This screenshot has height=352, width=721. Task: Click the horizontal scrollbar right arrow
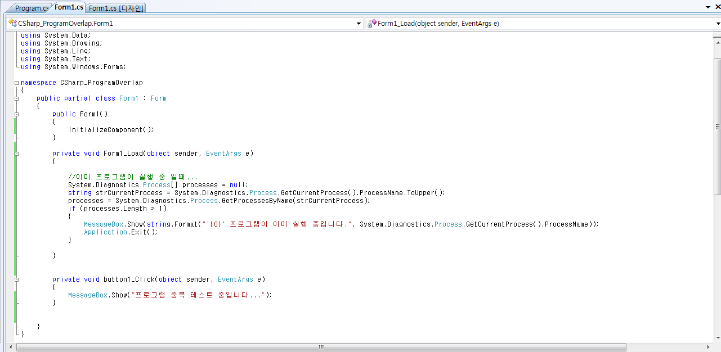coord(708,348)
